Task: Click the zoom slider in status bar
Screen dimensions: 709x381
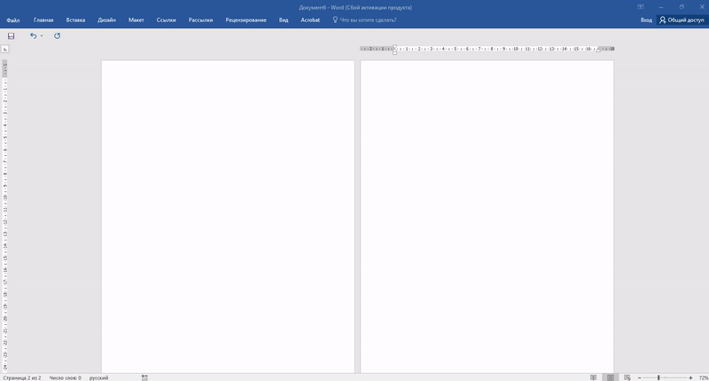Action: 658,377
